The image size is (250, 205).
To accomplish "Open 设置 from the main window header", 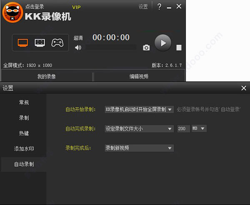I will (x=143, y=7).
